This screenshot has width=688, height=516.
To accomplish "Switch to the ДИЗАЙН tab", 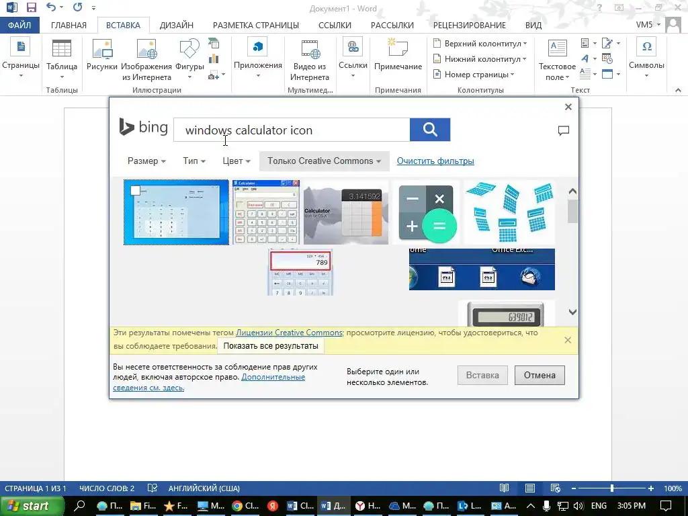I will (177, 25).
